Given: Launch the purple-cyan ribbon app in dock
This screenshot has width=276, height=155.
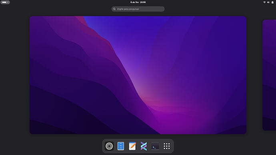Looking at the screenshot, I should point(144,146).
